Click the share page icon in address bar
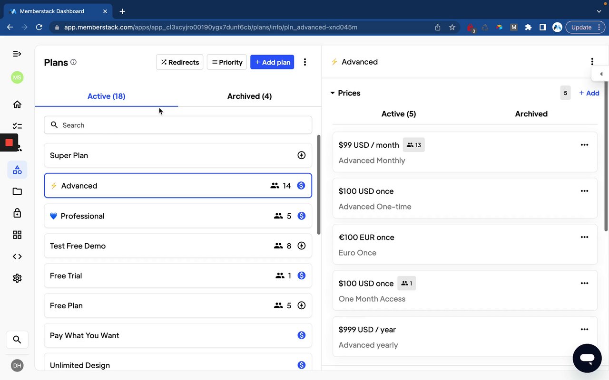The image size is (609, 380). pos(438,27)
